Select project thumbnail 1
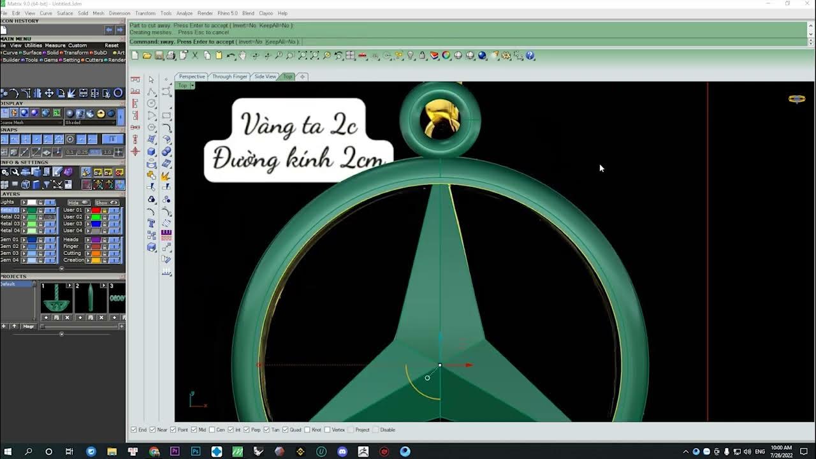 click(56, 298)
